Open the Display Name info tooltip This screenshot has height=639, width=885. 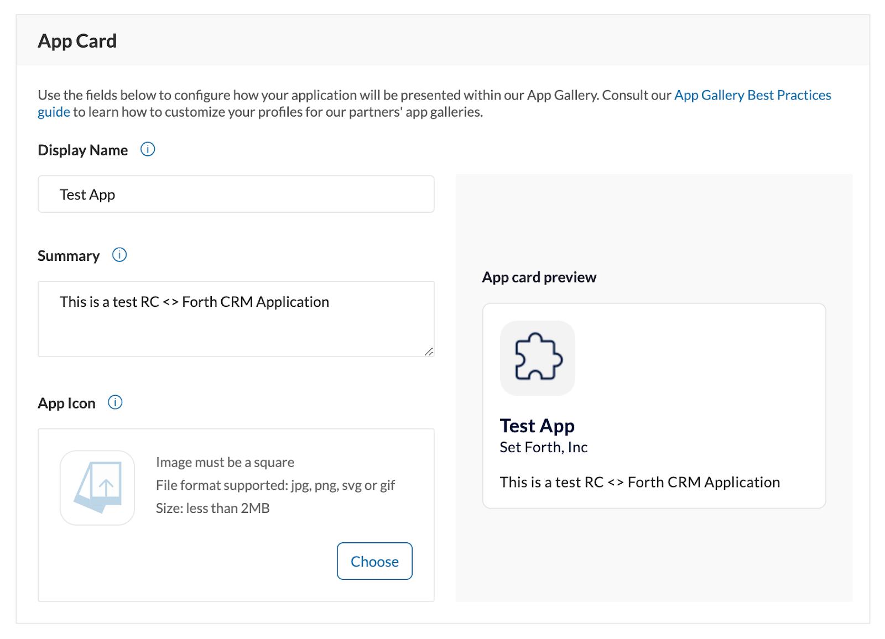[147, 149]
